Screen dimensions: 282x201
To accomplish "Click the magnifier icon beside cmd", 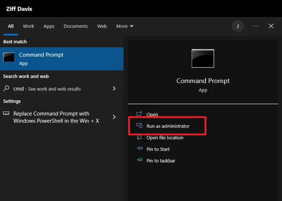I will pyautogui.click(x=6, y=89).
